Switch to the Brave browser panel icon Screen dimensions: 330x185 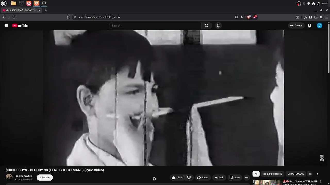[36, 3]
